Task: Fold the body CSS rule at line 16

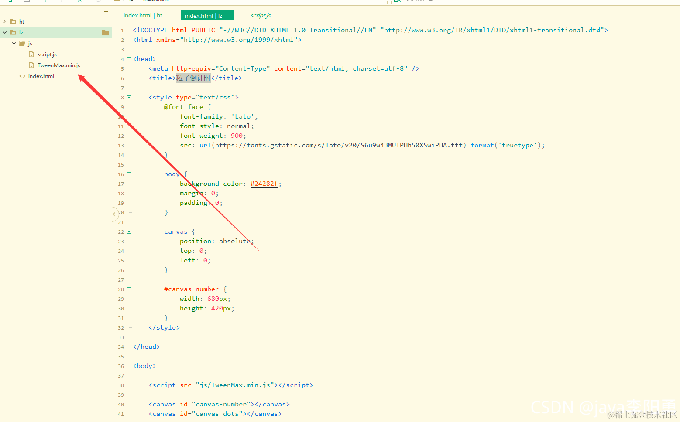Action: [129, 174]
